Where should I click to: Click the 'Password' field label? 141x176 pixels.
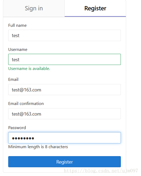click(x=17, y=128)
